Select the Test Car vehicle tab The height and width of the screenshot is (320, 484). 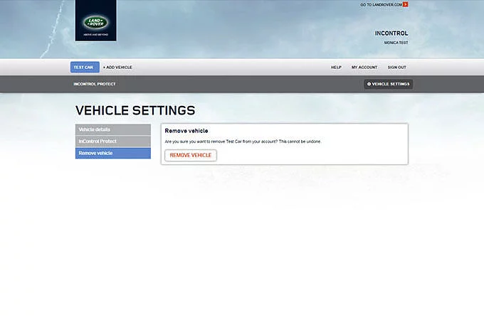coord(85,68)
